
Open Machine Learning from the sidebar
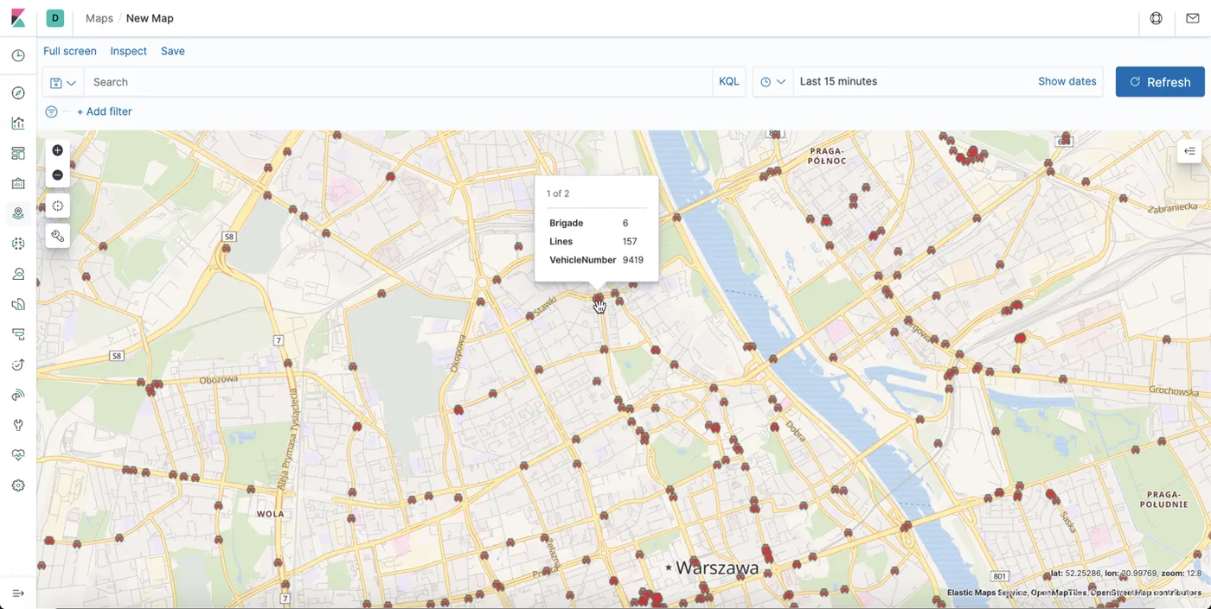click(x=18, y=244)
